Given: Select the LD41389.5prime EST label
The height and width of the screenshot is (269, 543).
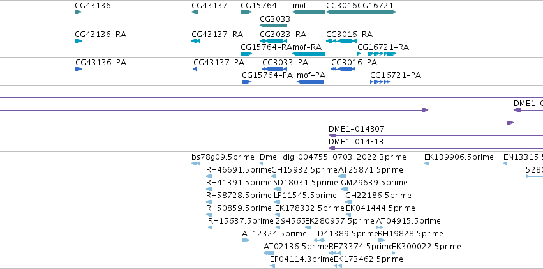Looking at the screenshot, I should pos(346,234).
